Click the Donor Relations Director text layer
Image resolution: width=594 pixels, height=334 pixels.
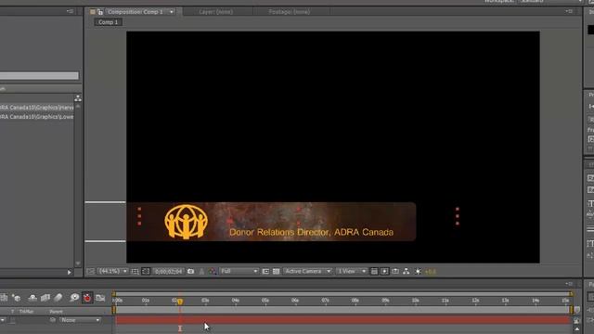click(x=311, y=232)
